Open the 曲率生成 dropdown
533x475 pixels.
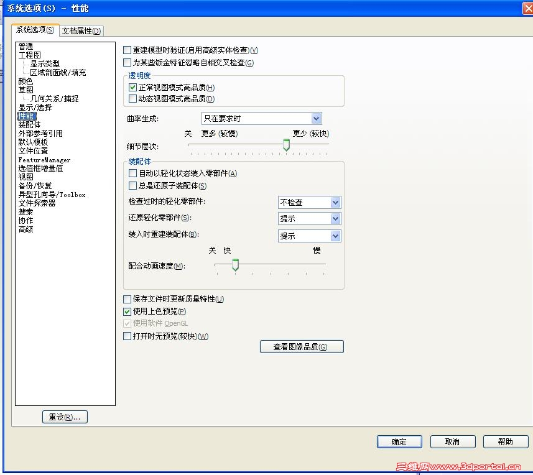click(261, 119)
